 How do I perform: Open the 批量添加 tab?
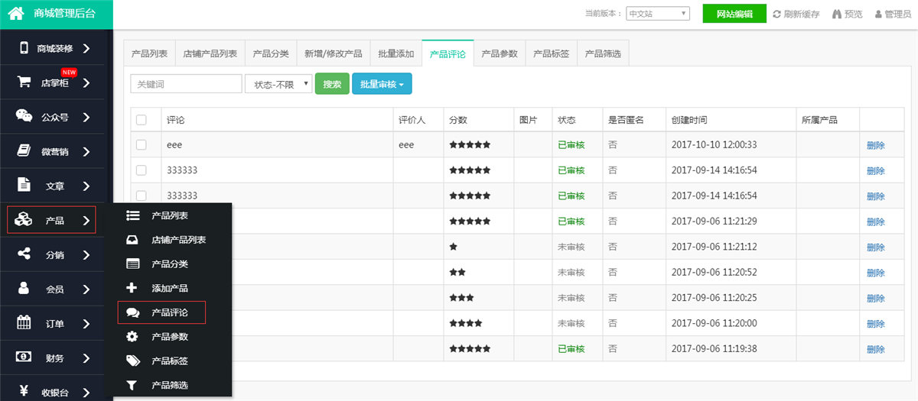(x=396, y=54)
